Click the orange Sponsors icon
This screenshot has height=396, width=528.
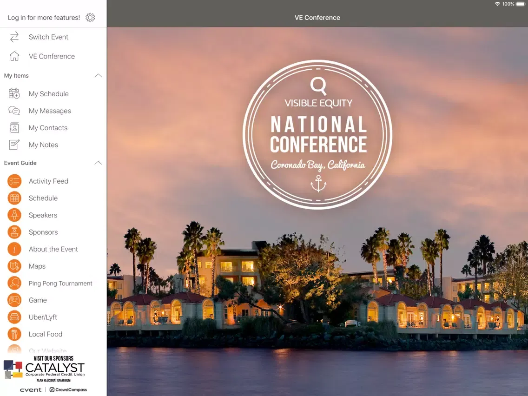pyautogui.click(x=14, y=232)
